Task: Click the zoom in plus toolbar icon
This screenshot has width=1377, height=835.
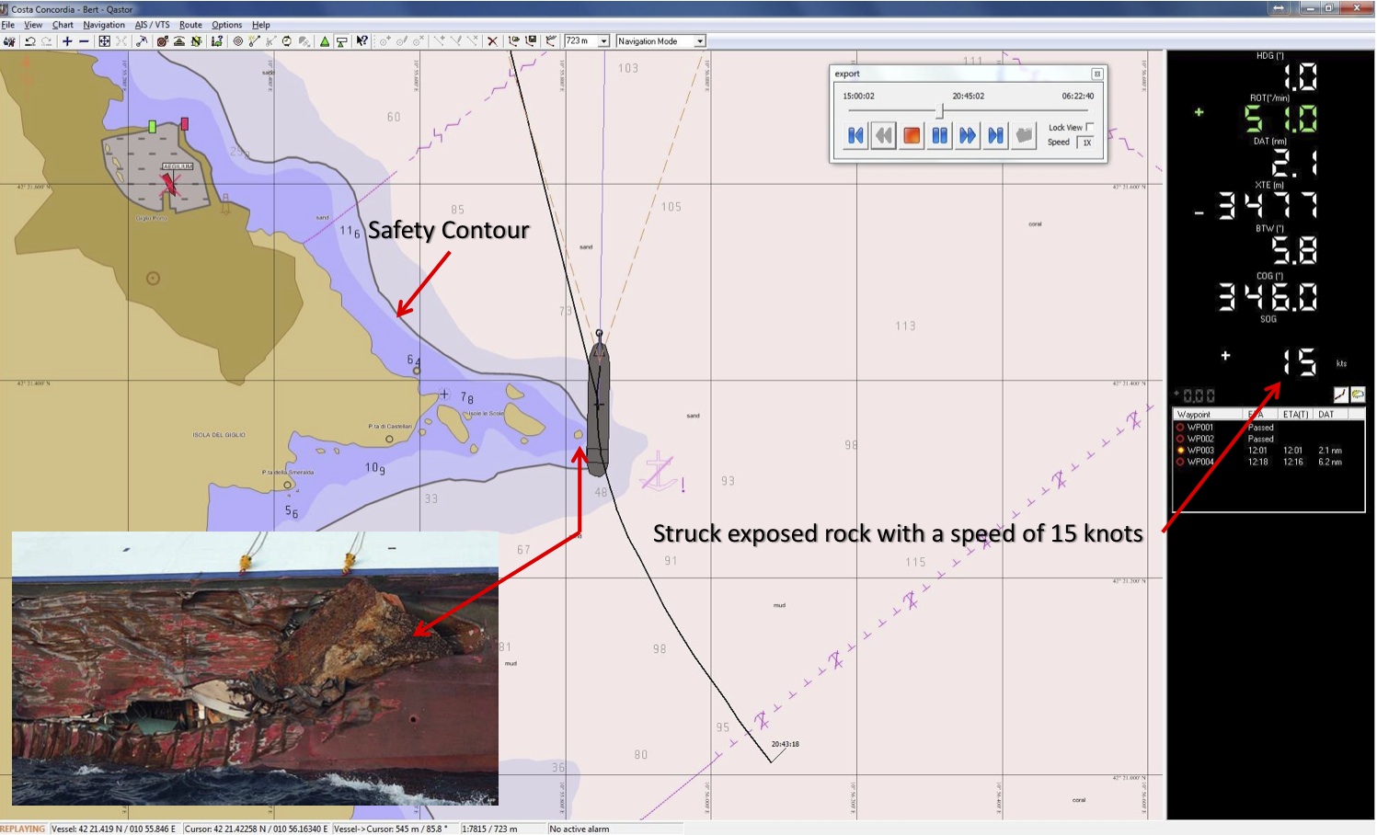Action: coord(67,41)
